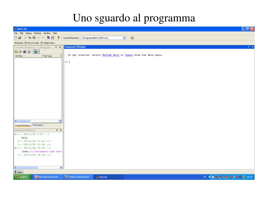Click the Find files binoculars icon
The height and width of the screenshot is (201, 268).
click(25, 52)
